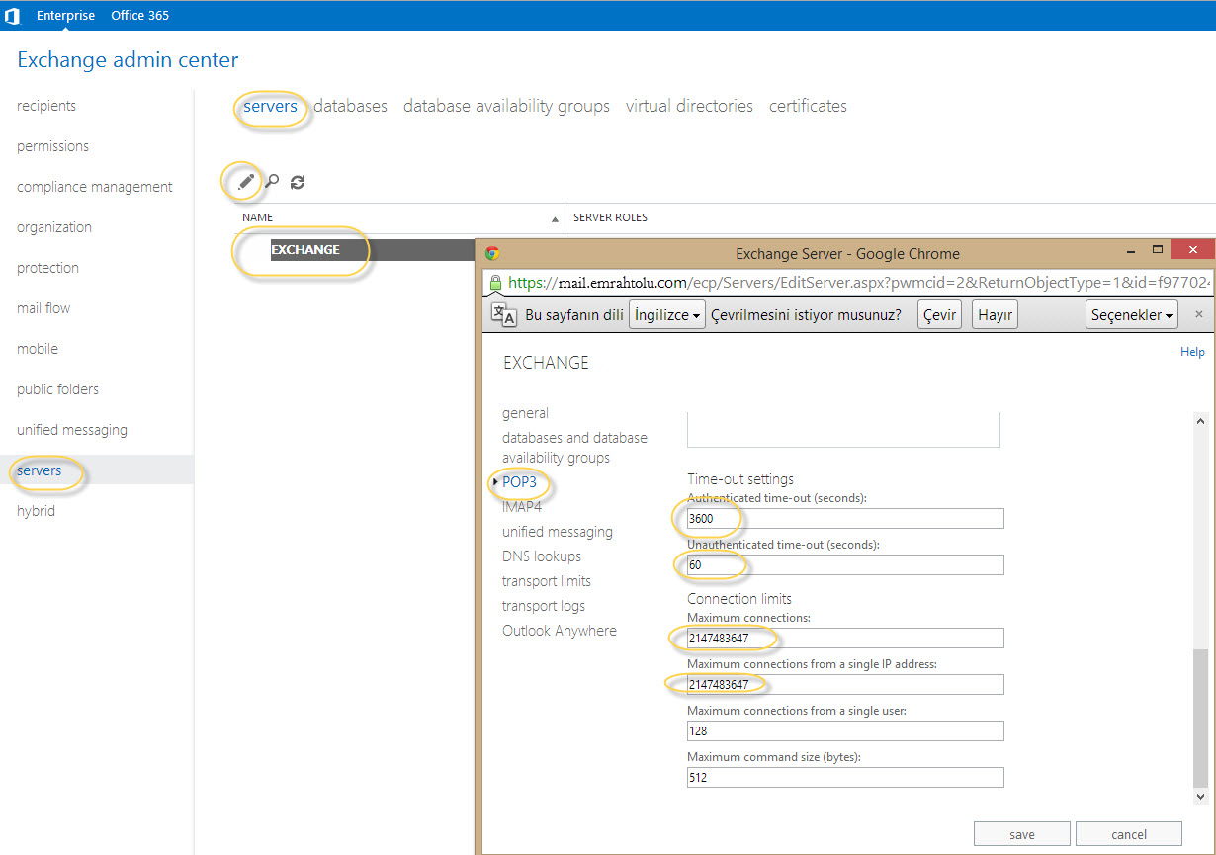Click the edit pencil icon above server list
The height and width of the screenshot is (855, 1216).
click(246, 181)
